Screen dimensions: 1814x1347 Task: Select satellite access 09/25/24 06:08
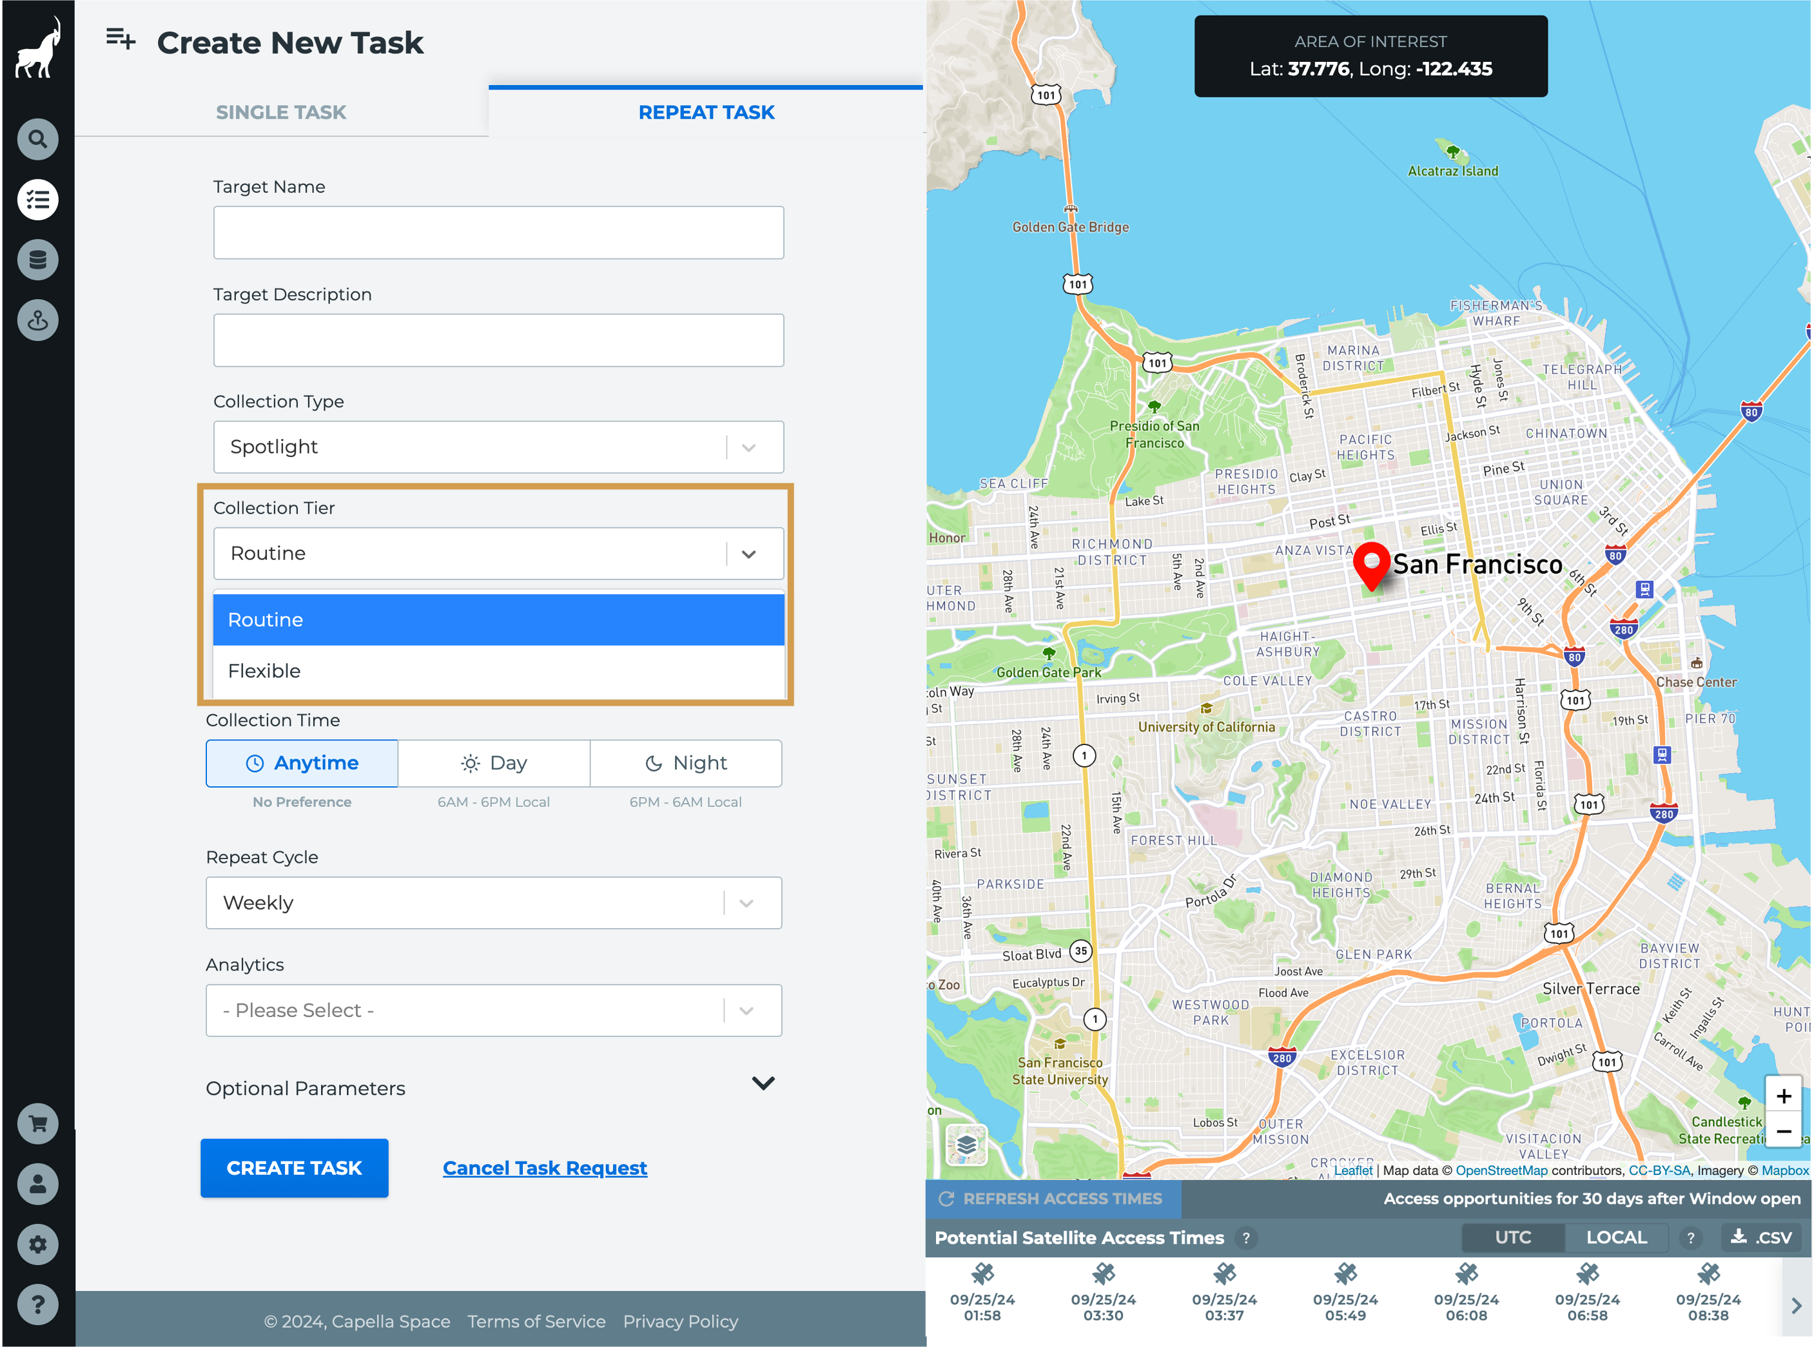1467,1294
